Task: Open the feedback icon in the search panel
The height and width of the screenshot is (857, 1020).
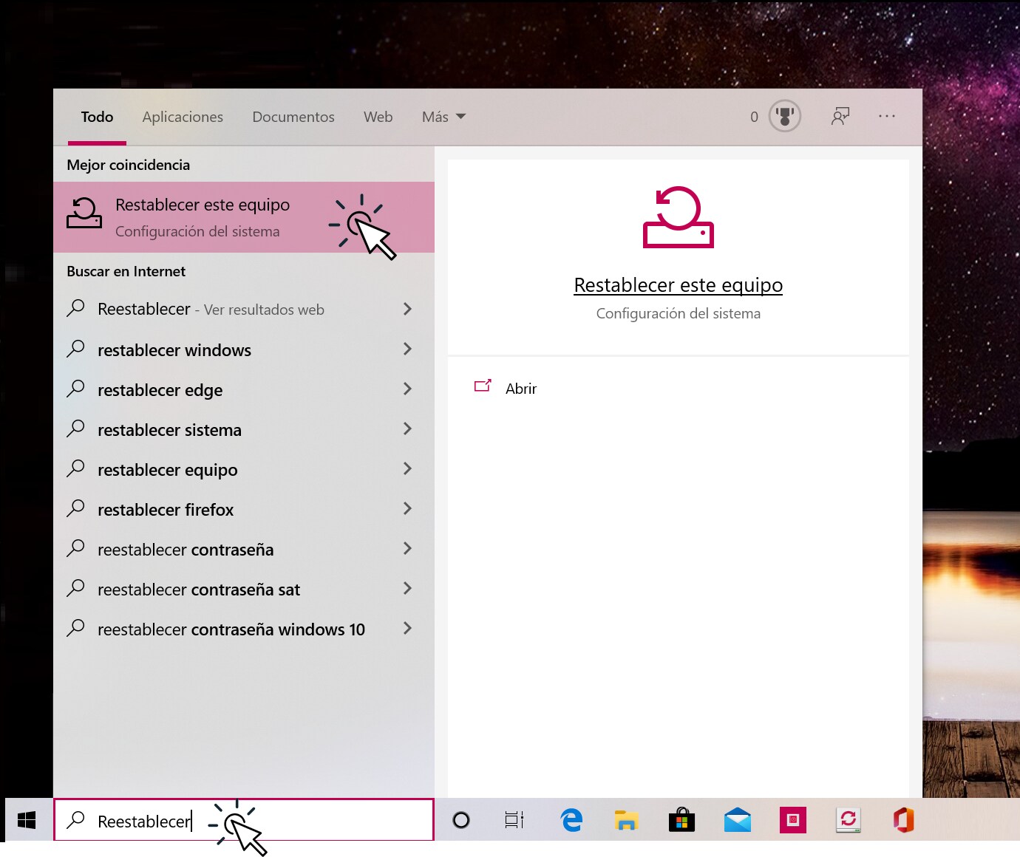Action: click(x=840, y=116)
